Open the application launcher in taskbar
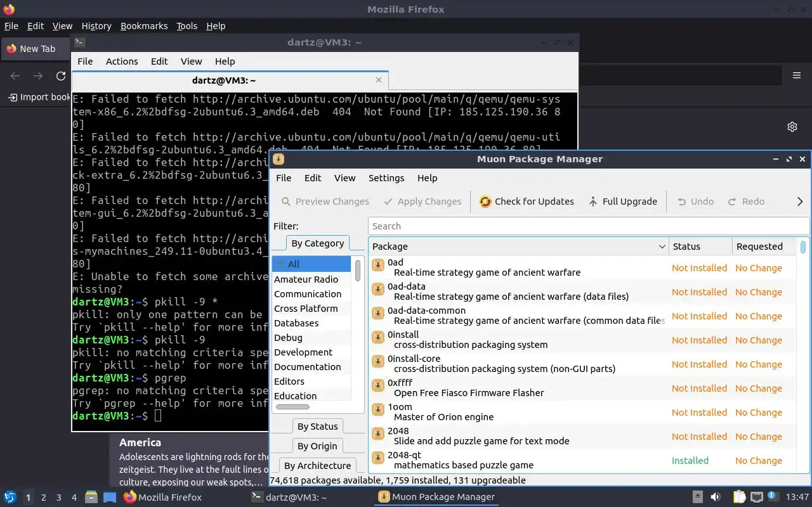Screen dimensions: 812x507 10,497
